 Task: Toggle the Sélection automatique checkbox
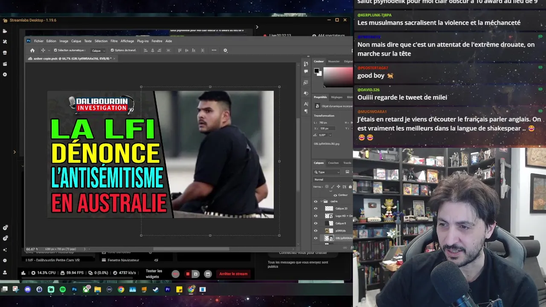click(x=55, y=50)
